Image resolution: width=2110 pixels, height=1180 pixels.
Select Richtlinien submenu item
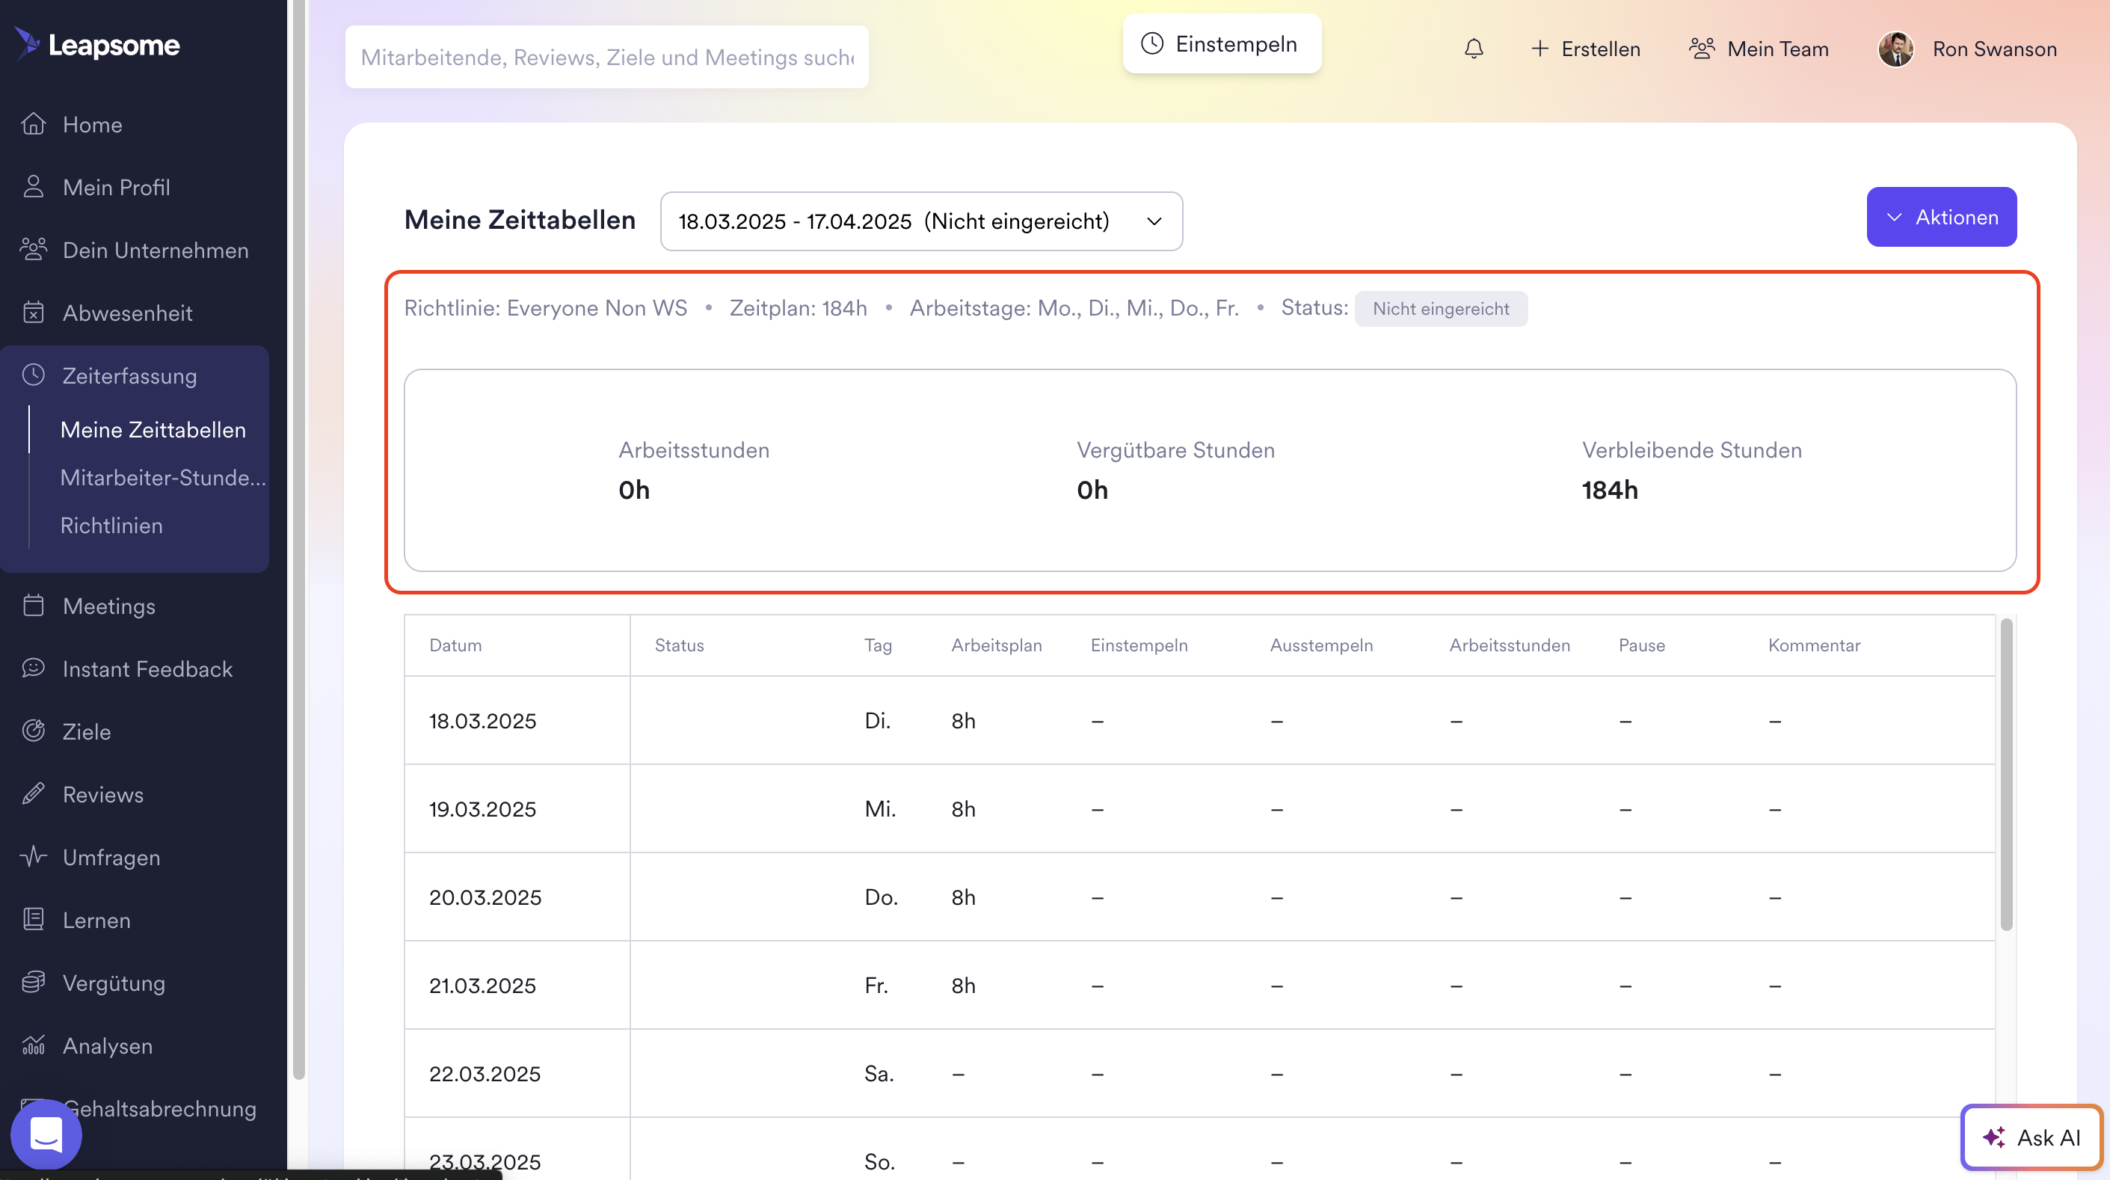coord(111,525)
